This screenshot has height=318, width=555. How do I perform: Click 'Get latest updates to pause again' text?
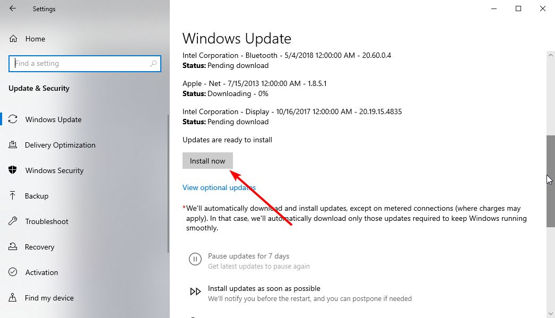(x=259, y=267)
